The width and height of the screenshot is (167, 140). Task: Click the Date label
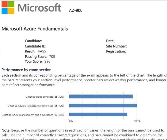(x=110, y=41)
